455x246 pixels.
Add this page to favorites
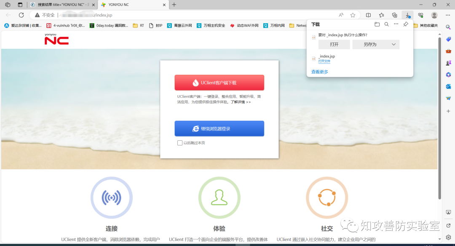coord(353,15)
